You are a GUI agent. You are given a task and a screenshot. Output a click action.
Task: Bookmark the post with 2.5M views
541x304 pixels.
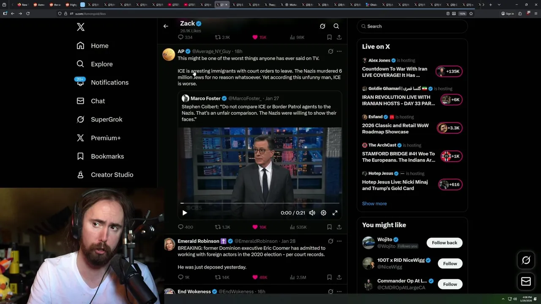coord(329,277)
